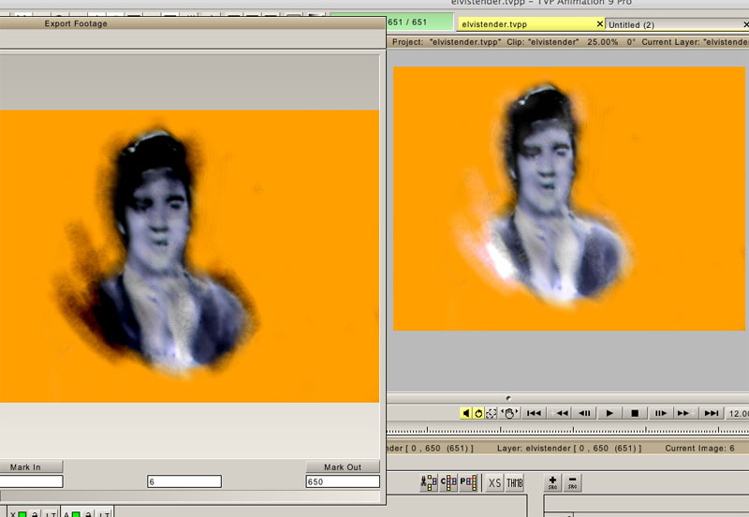Toggle the sound speaker icon in playback bar
749x517 pixels.
tap(465, 413)
